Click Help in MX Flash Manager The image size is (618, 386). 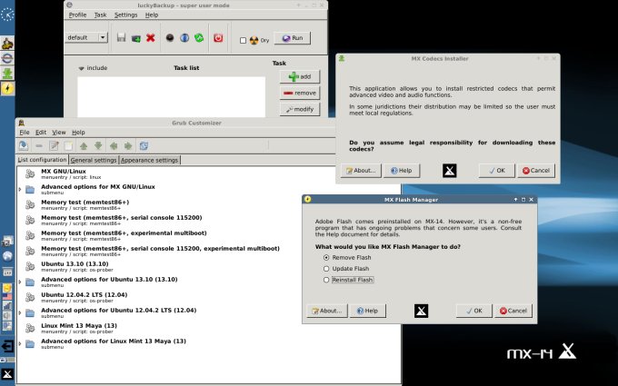(367, 311)
